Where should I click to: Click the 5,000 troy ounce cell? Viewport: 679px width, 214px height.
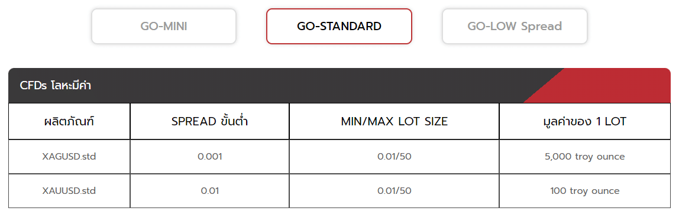pyautogui.click(x=584, y=157)
